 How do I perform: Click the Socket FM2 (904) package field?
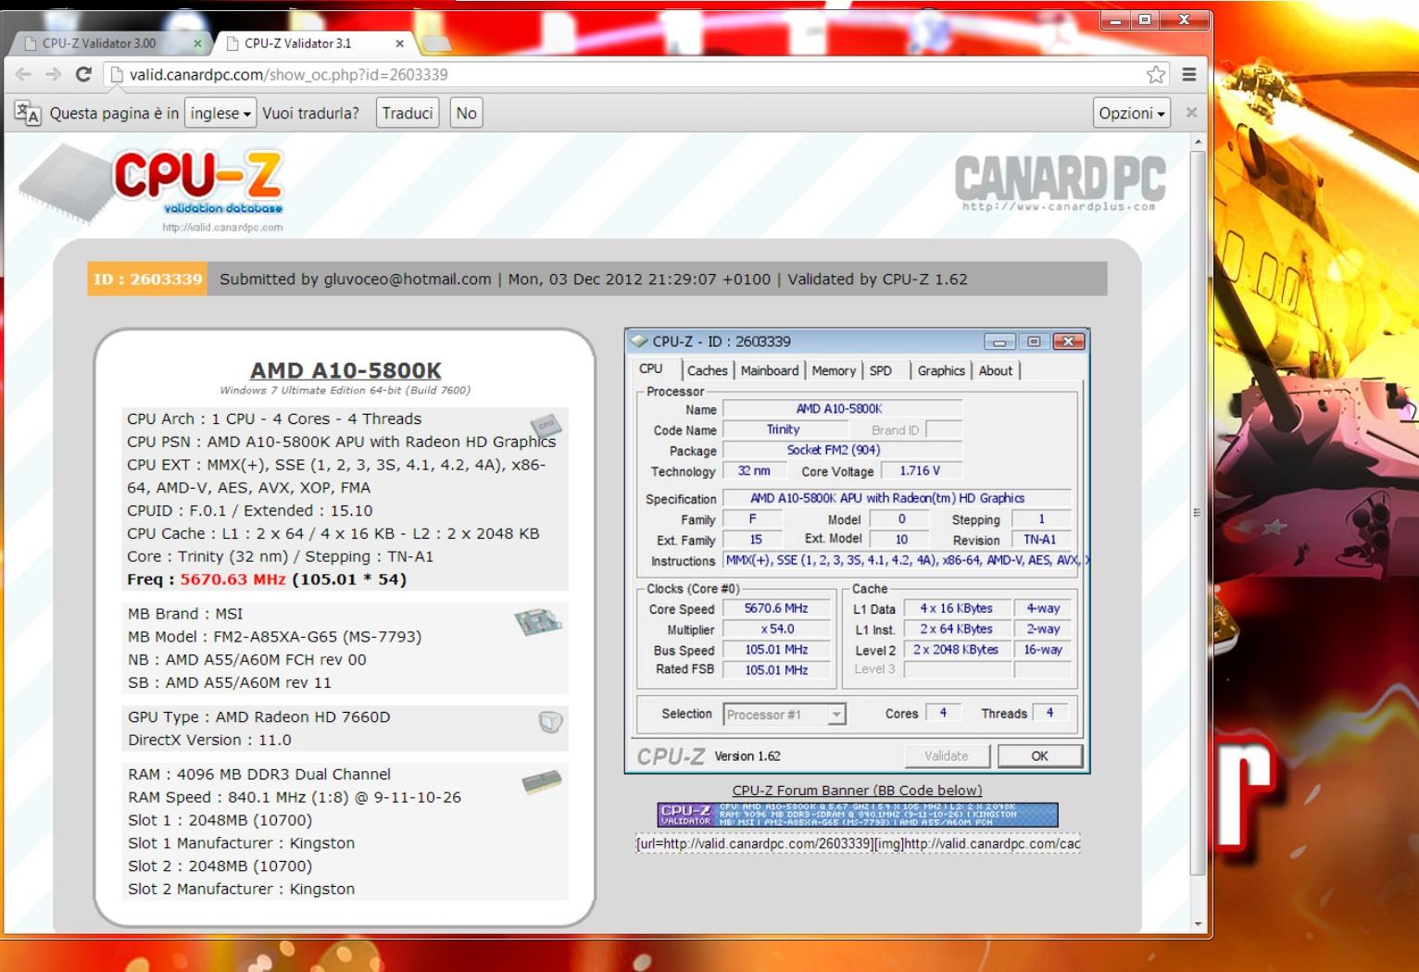[x=842, y=450]
